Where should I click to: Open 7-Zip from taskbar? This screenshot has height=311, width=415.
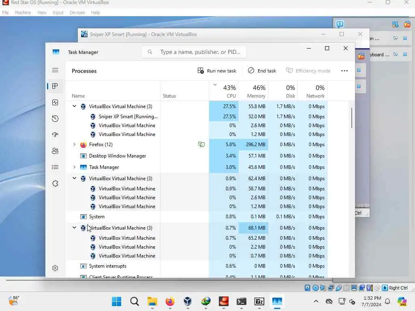259,301
